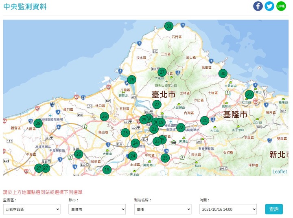Open marker 25 east of 龜山區
This screenshot has width=293, height=218.
point(125,133)
